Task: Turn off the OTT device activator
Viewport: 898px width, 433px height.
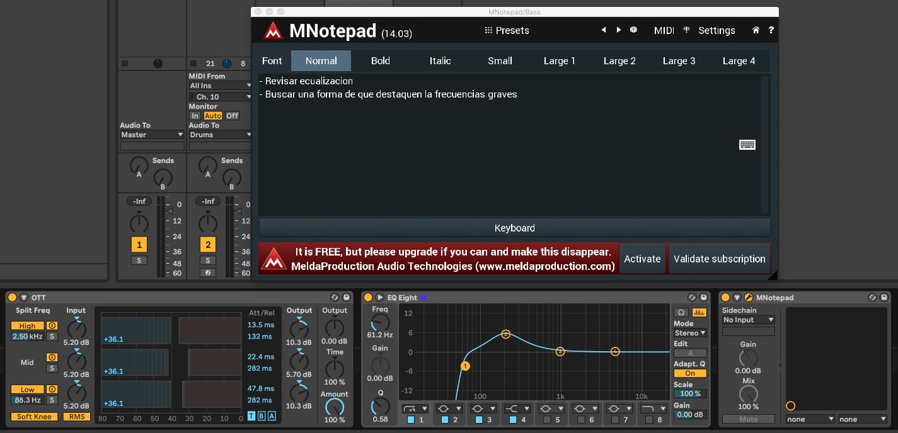Action: [x=12, y=298]
